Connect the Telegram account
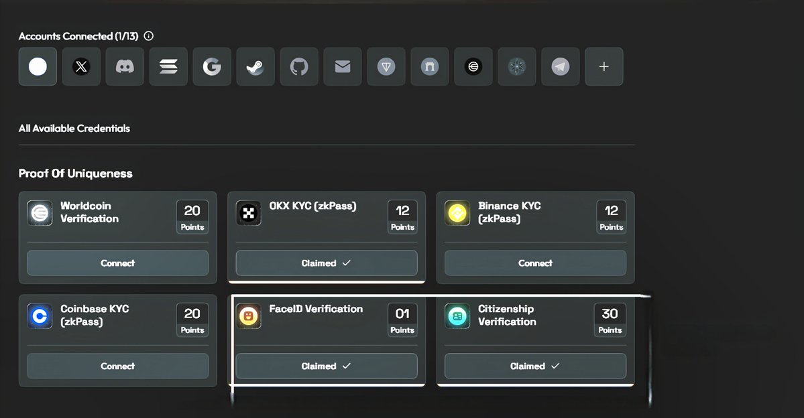The image size is (804, 418). 561,66
